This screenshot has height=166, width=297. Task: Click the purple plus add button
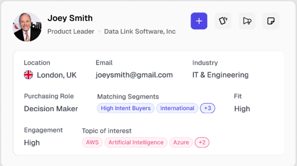pos(199,21)
